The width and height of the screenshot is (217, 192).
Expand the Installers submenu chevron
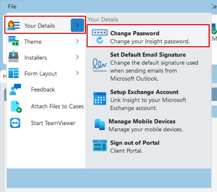(77, 57)
